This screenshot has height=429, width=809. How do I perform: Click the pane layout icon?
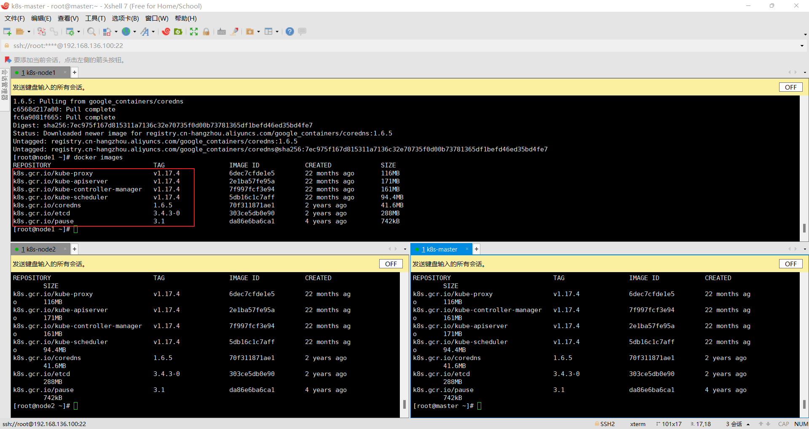click(268, 32)
